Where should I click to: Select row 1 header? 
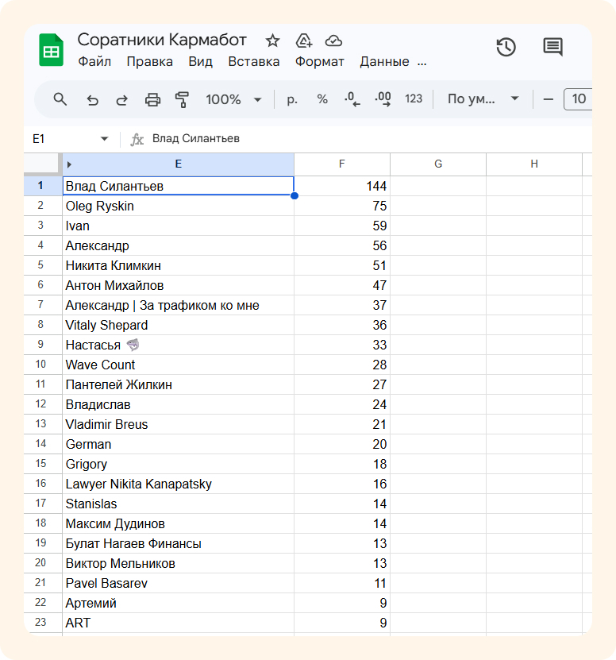tap(43, 186)
